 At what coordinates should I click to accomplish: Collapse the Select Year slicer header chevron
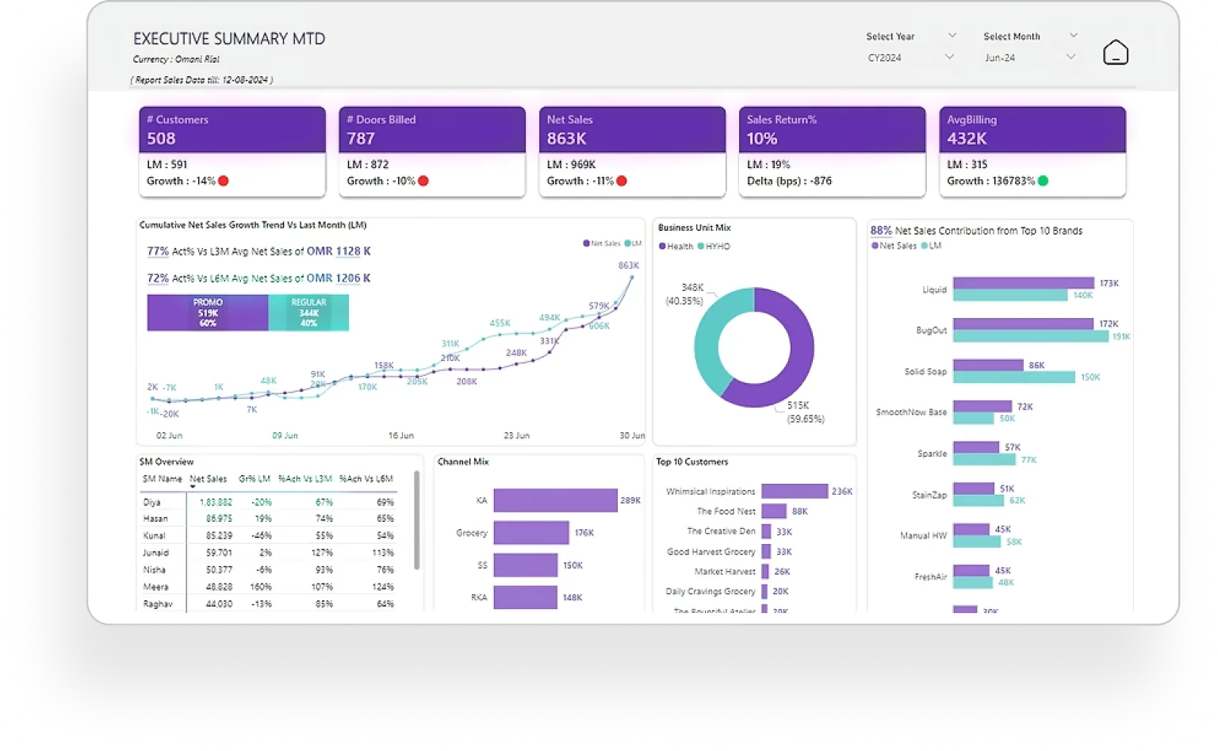[952, 36]
